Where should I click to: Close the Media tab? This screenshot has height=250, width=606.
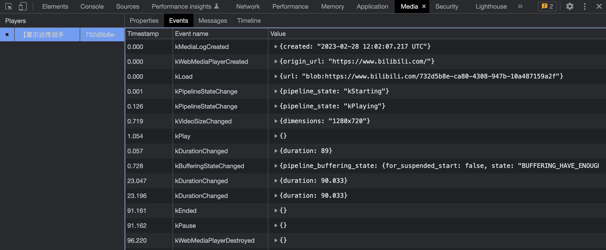[x=424, y=7]
